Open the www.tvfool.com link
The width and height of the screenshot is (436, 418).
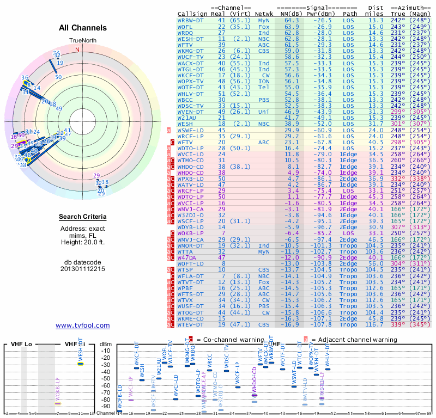click(83, 325)
